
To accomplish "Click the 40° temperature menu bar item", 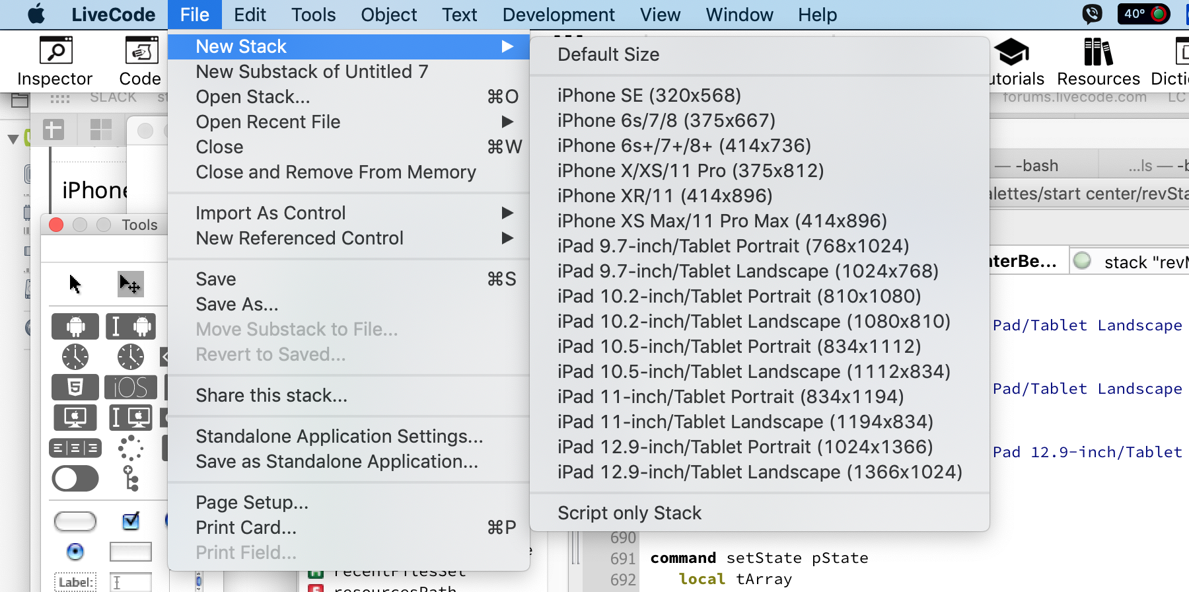I will tap(1143, 14).
